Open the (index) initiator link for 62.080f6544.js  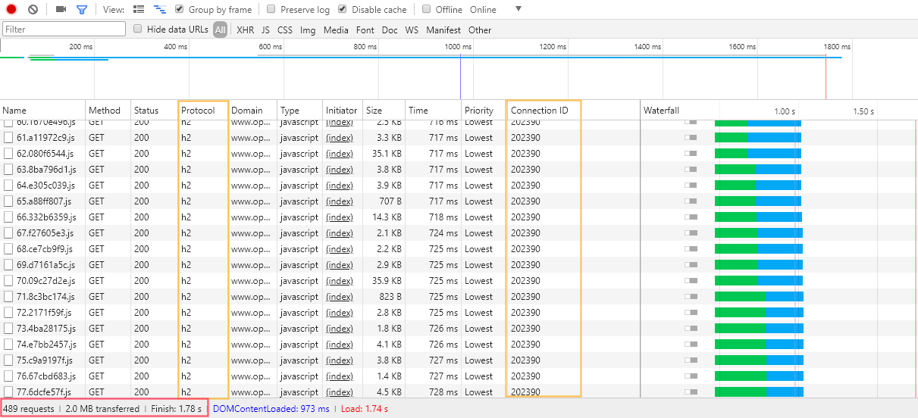pyautogui.click(x=339, y=154)
